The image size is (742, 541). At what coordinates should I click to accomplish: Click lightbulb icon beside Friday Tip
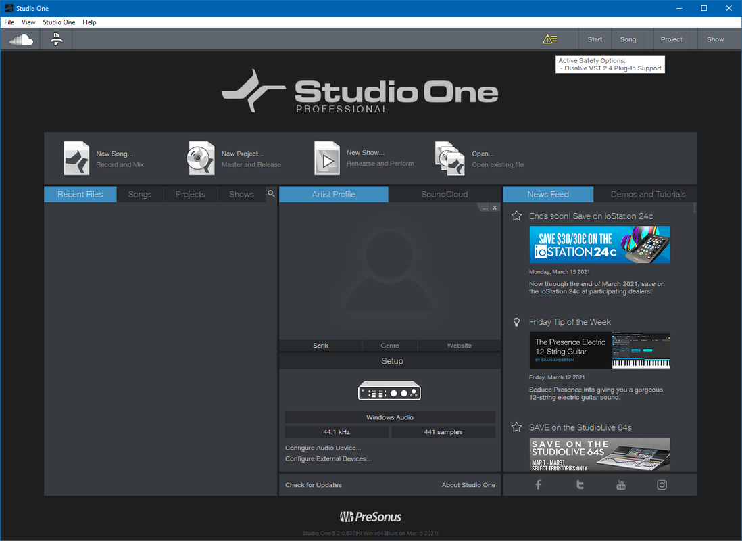point(516,322)
